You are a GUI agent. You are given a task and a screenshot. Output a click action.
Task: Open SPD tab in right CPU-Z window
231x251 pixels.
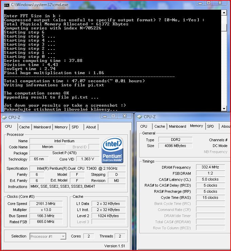click(x=210, y=126)
